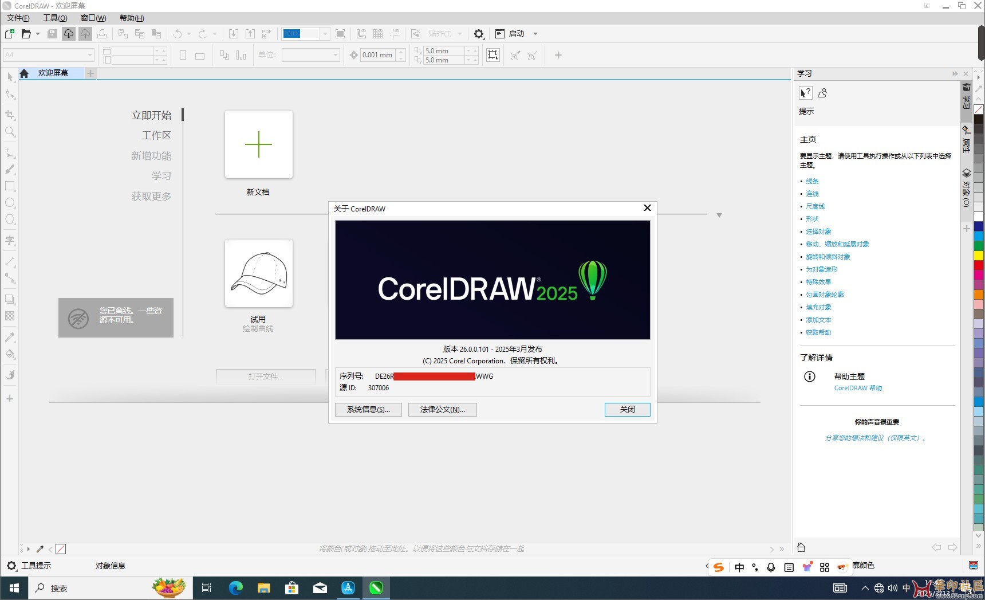Click the 新文档 new document thumbnail
The height and width of the screenshot is (600, 985).
[x=259, y=144]
